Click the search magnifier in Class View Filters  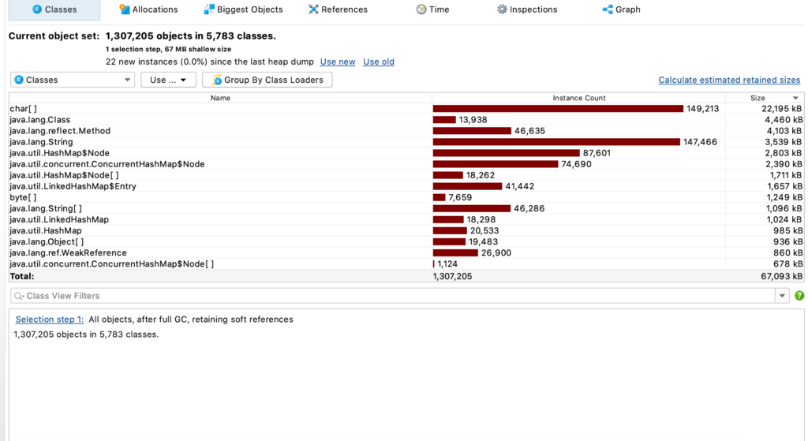coord(19,296)
